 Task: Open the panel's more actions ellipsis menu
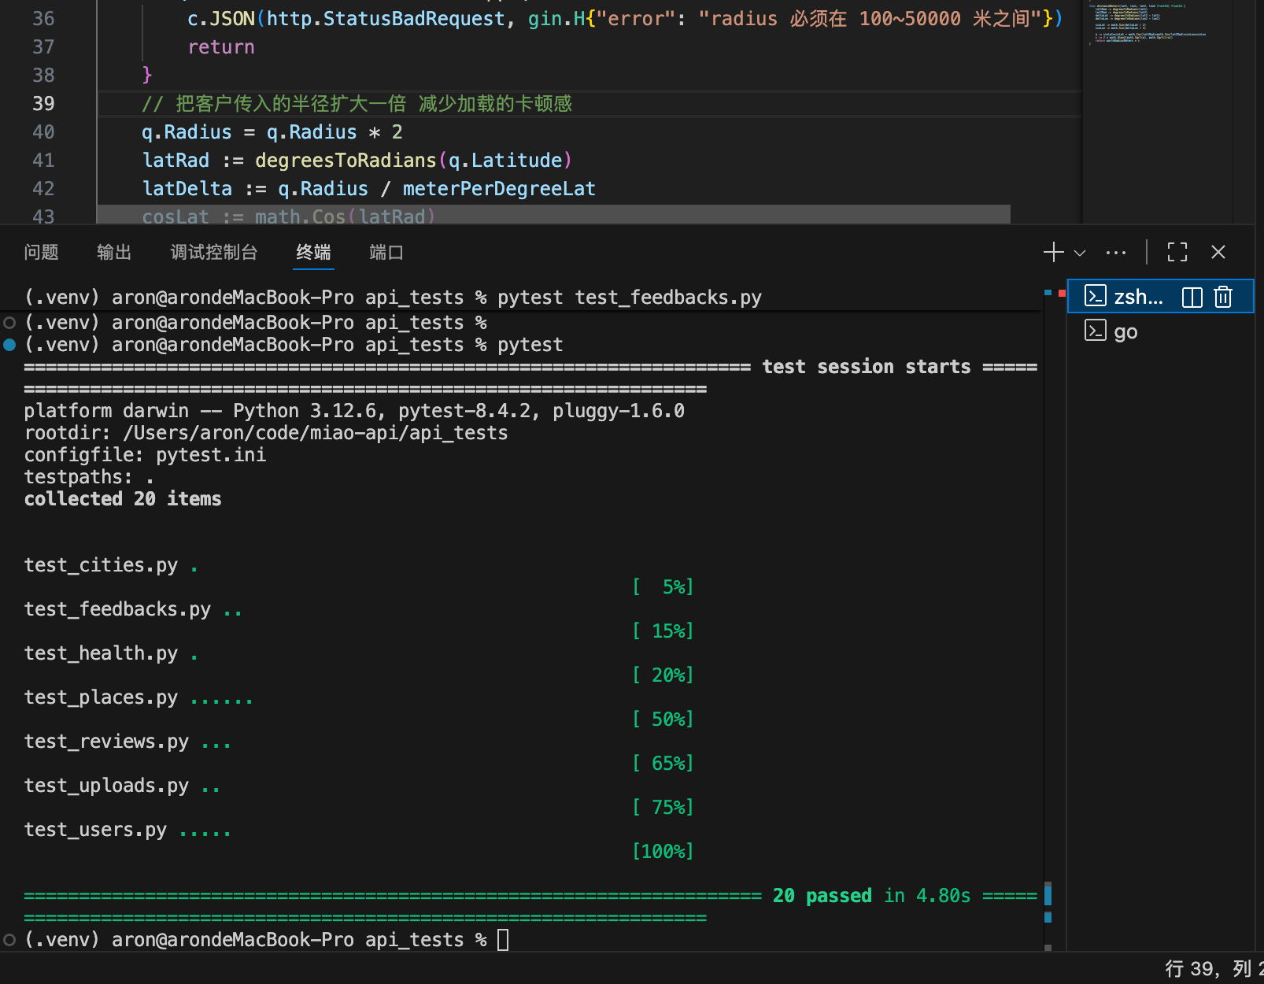[1115, 253]
